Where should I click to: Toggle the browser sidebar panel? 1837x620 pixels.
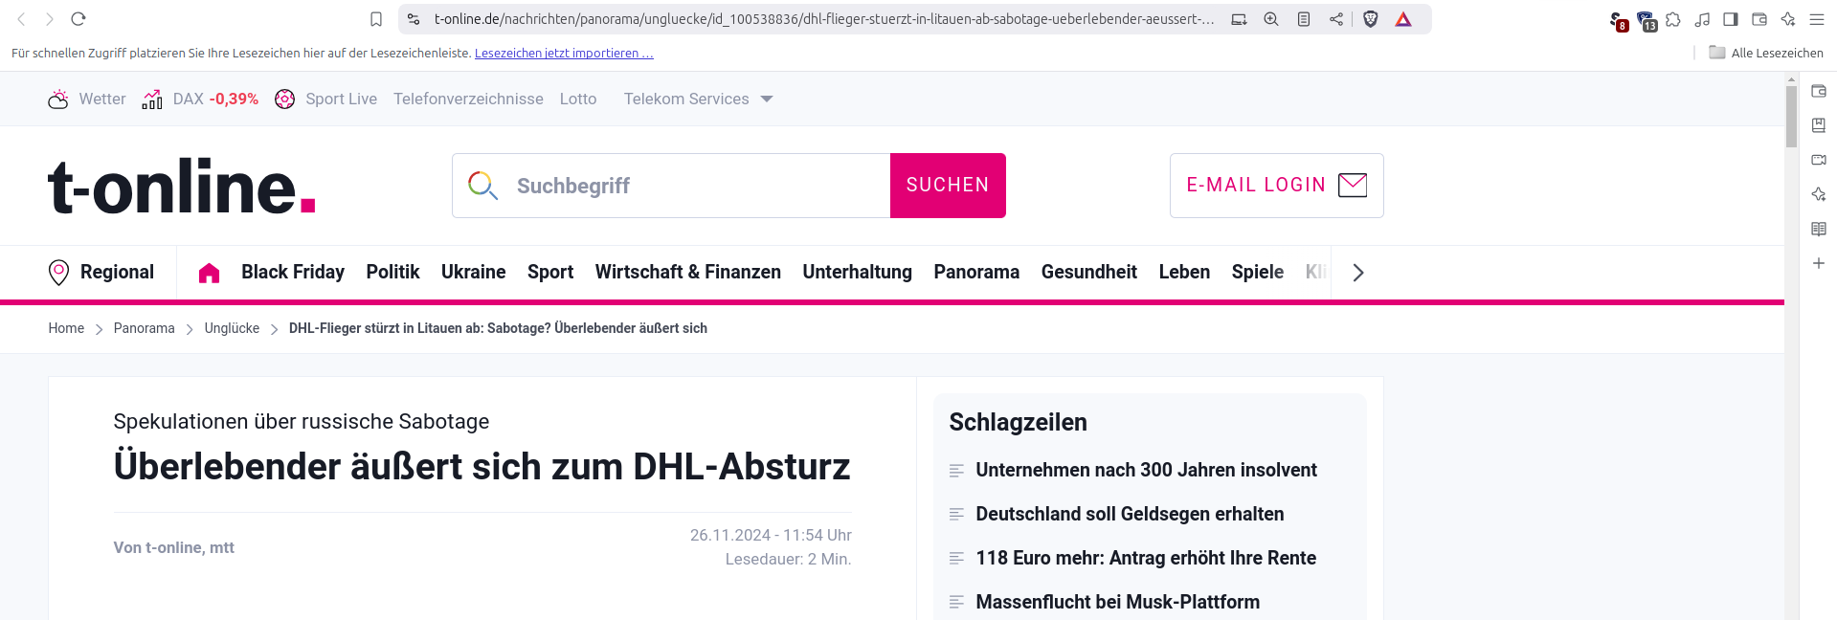[1731, 19]
